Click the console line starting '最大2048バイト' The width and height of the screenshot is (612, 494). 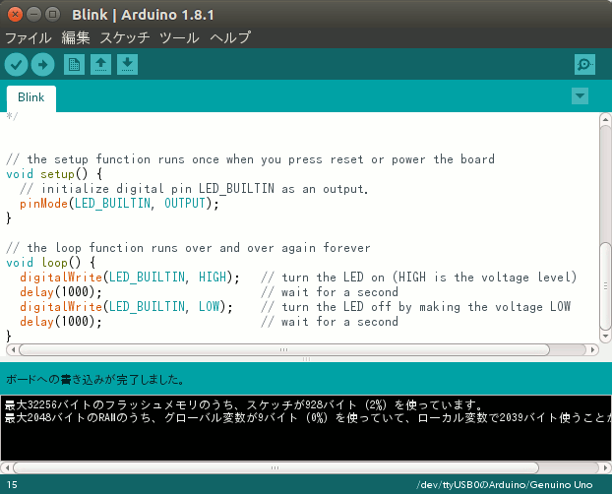coord(308,418)
